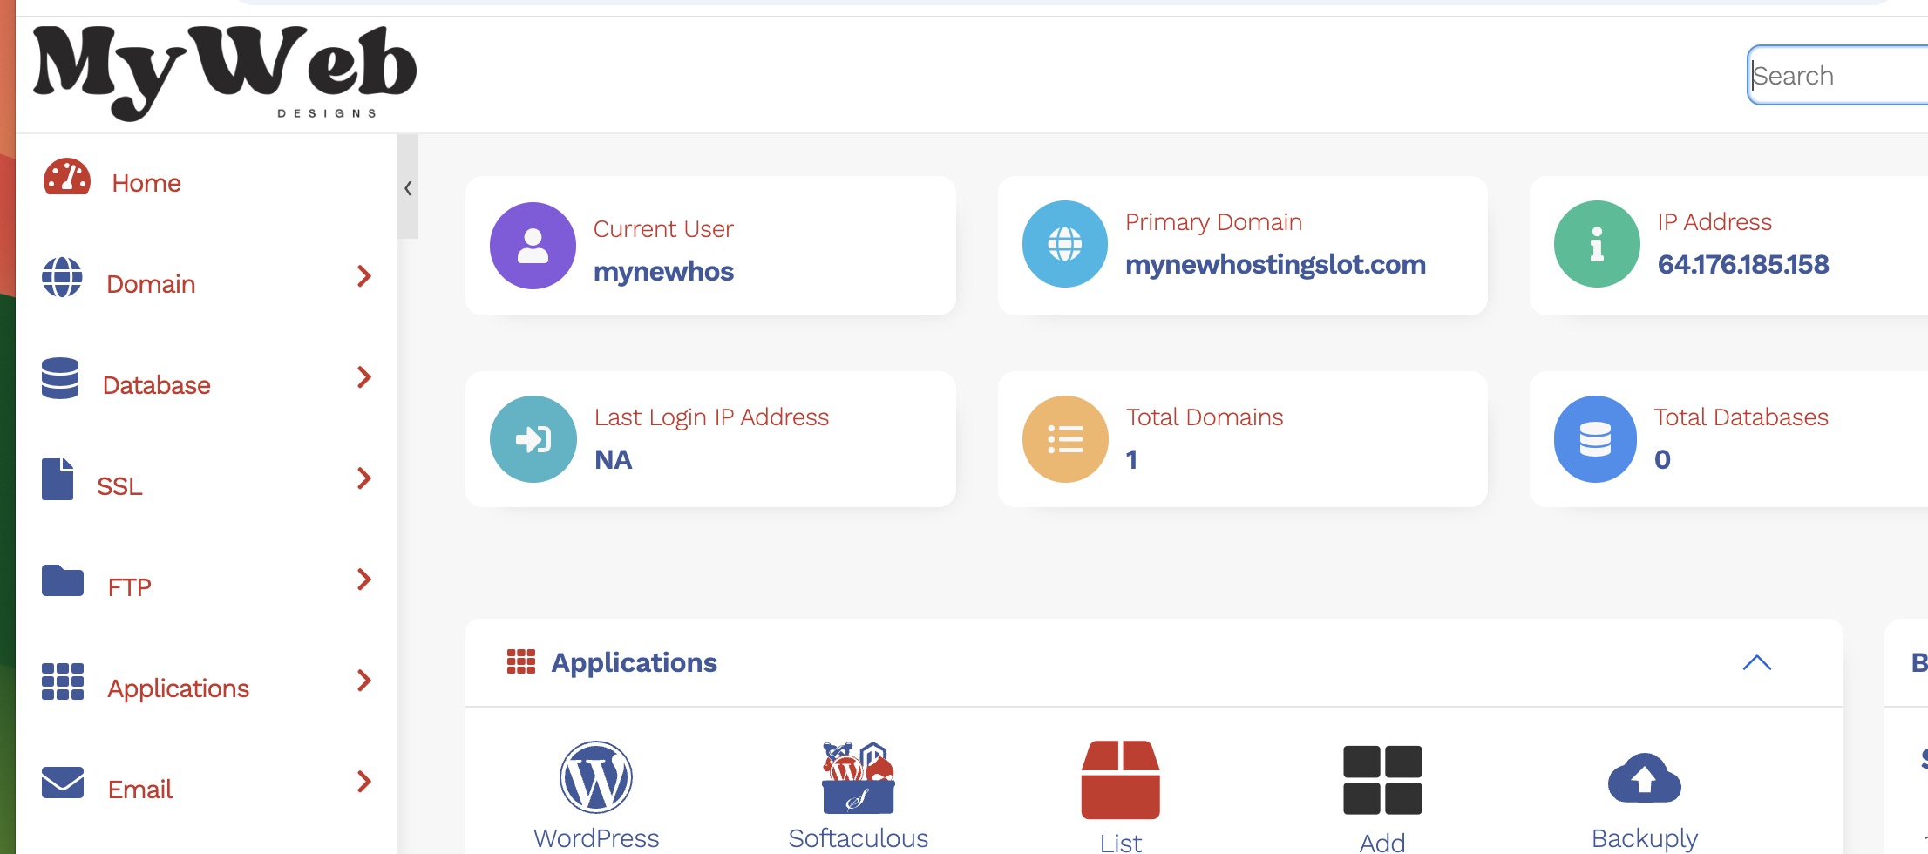
Task: Click the orange Total Domains list icon
Action: click(1065, 439)
